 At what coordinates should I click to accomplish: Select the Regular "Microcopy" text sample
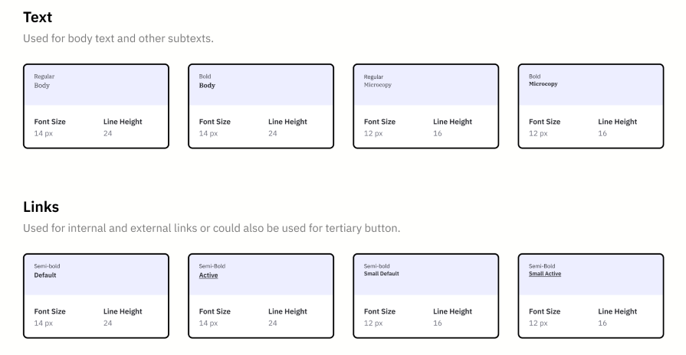pos(377,85)
